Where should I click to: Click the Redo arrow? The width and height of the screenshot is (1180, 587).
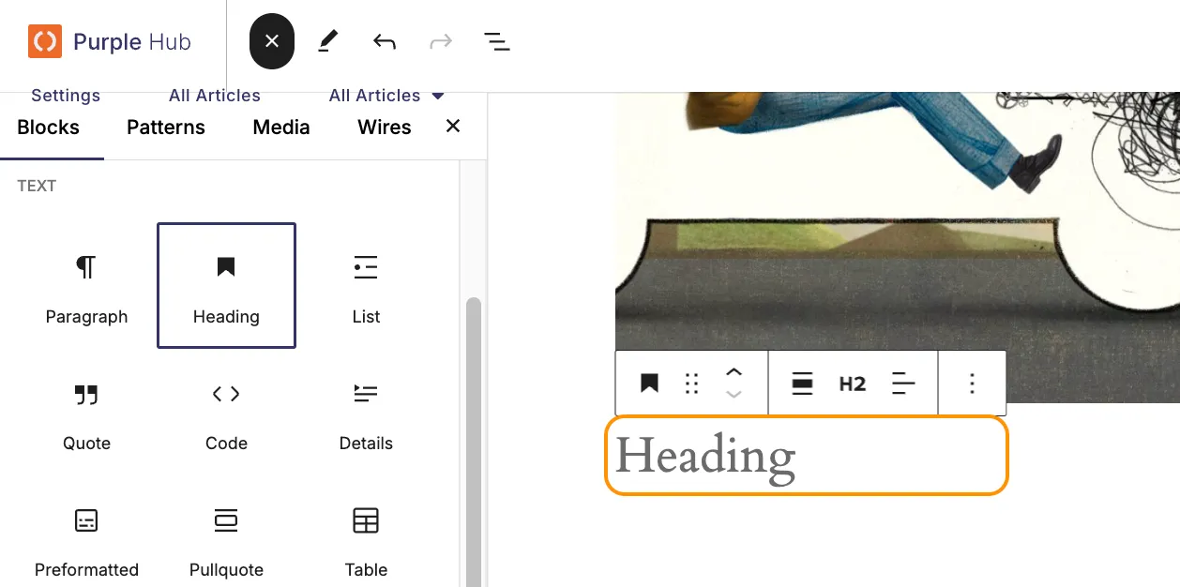[x=440, y=41]
